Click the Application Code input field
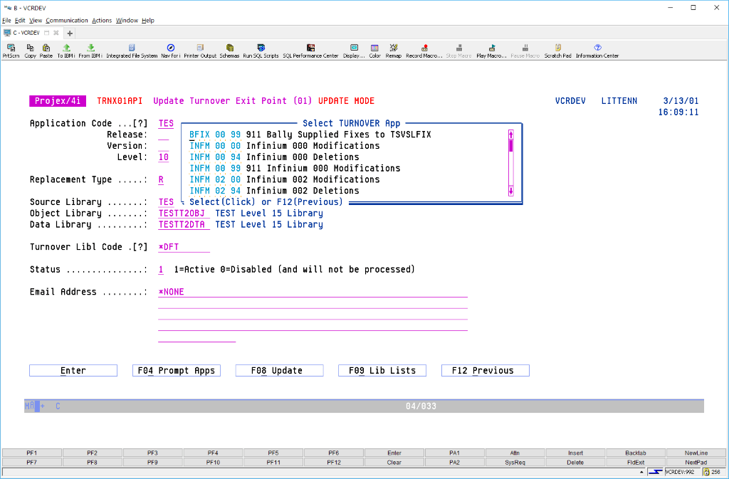Screen dimensions: 729x479 (x=166, y=124)
